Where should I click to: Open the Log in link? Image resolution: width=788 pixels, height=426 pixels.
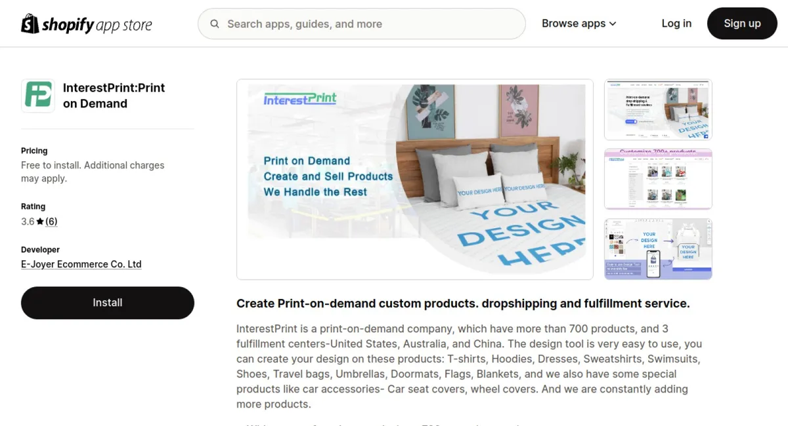coord(676,24)
